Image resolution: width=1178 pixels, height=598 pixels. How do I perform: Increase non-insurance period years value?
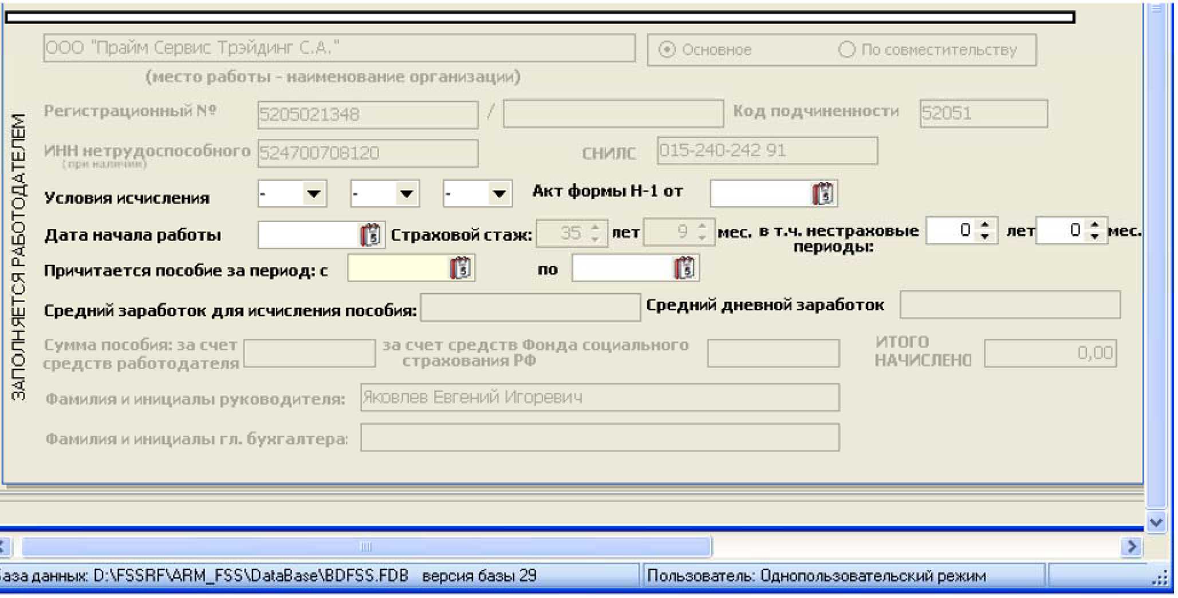pos(984,225)
